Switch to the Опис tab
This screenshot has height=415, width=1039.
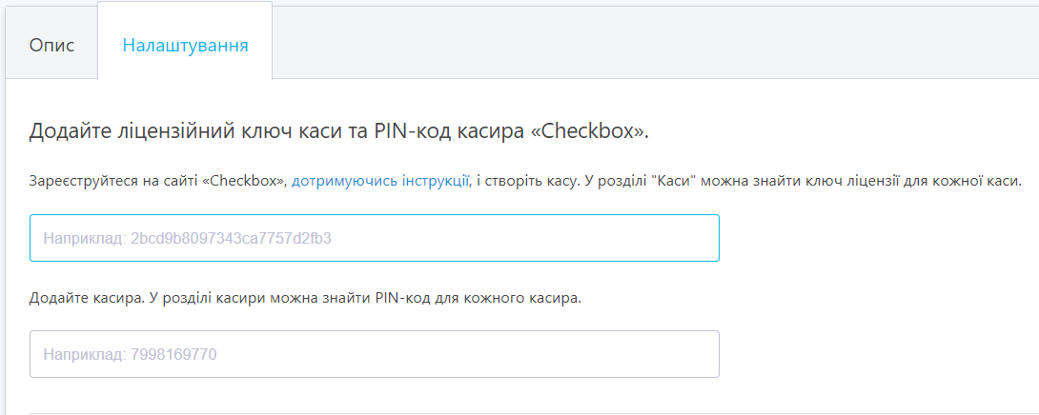click(51, 46)
